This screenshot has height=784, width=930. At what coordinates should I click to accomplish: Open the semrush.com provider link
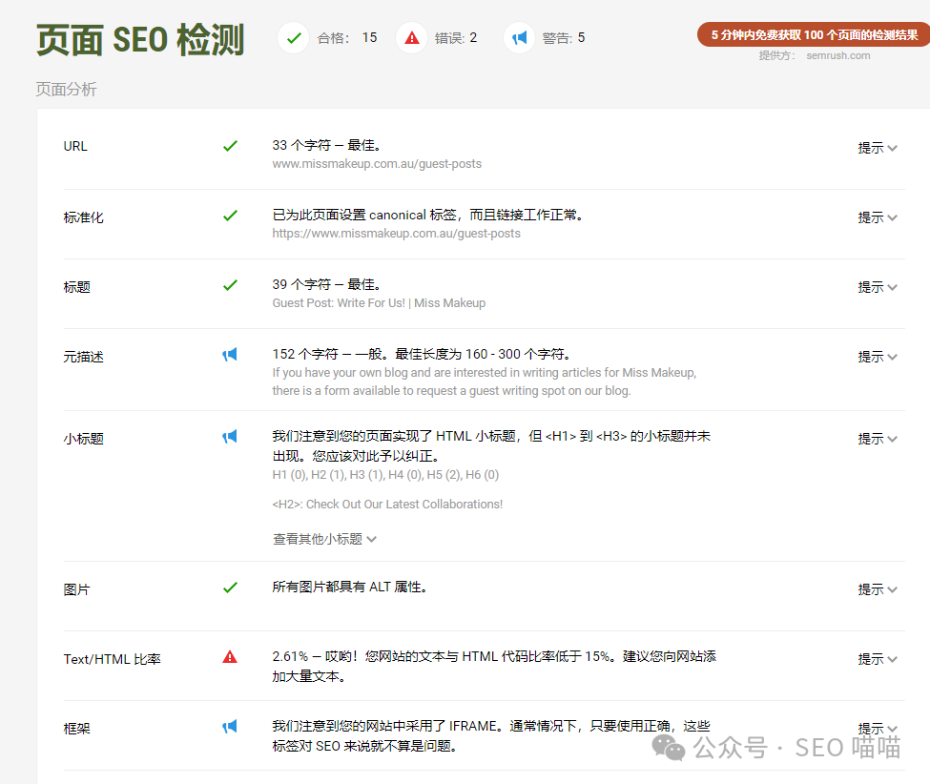pyautogui.click(x=838, y=55)
